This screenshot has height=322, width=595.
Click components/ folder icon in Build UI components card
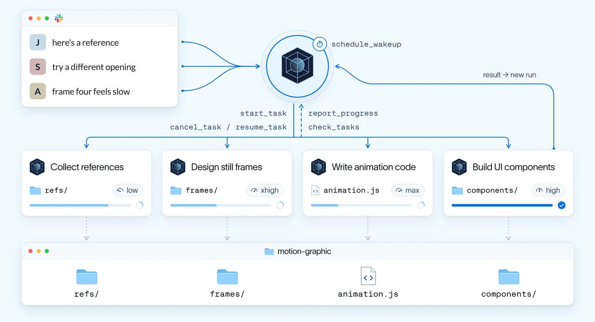[457, 190]
